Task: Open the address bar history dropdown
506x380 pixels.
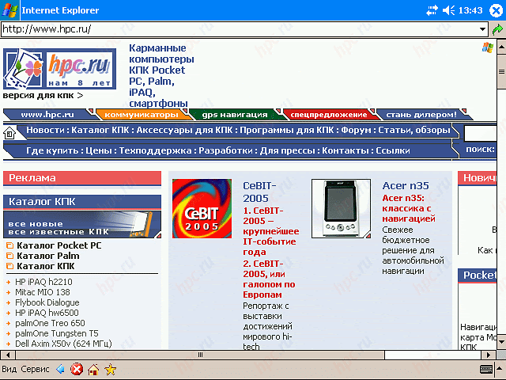Action: pyautogui.click(x=482, y=29)
